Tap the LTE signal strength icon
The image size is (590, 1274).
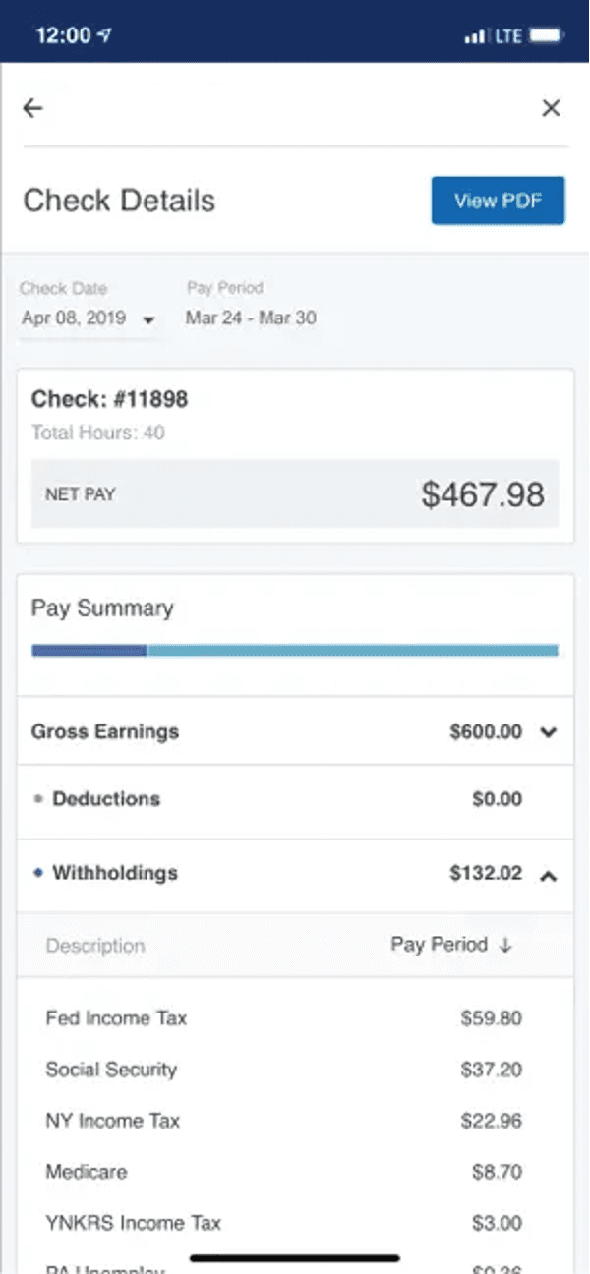476,36
